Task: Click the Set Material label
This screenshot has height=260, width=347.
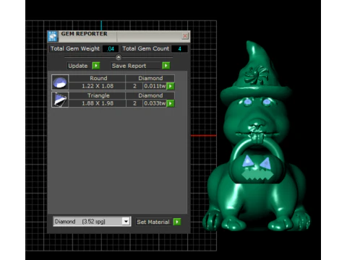Action: (153, 222)
